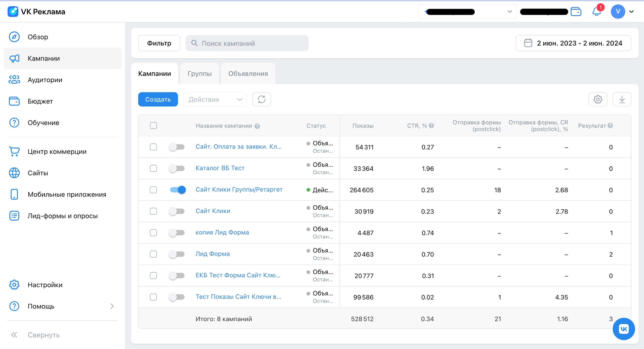Viewport: 644px width, 349px height.
Task: Open Центр коммерции cart icon
Action: click(14, 152)
